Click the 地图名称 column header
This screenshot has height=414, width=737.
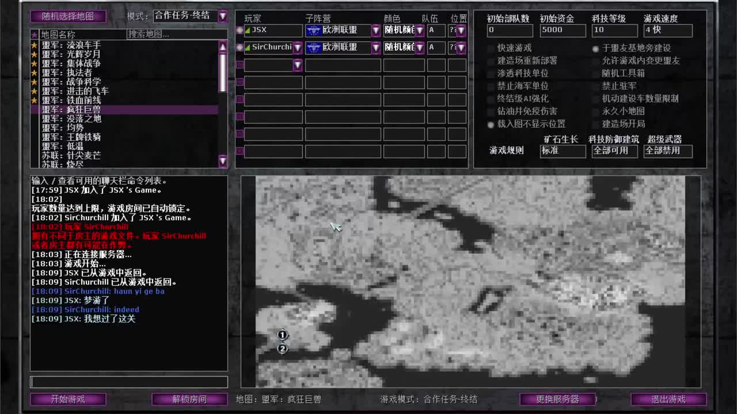[82, 34]
